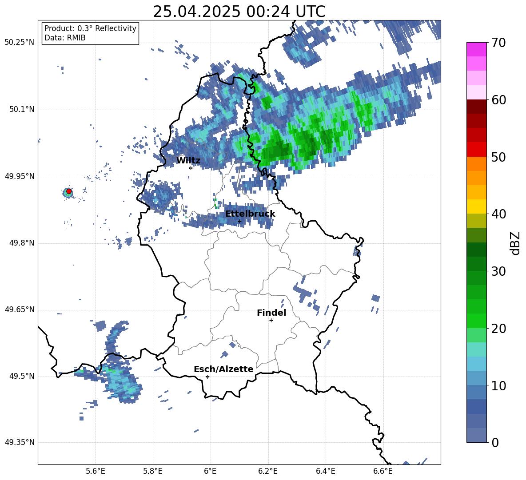Click the 6.2°E longitude label
526x480 pixels.
tap(268, 471)
